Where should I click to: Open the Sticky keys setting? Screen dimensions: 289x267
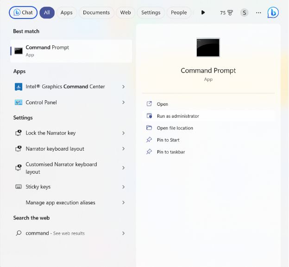[x=71, y=187]
